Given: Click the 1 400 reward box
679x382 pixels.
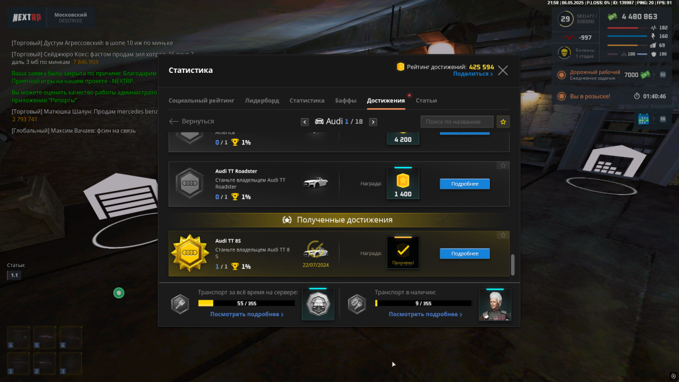Looking at the screenshot, I should click(403, 183).
